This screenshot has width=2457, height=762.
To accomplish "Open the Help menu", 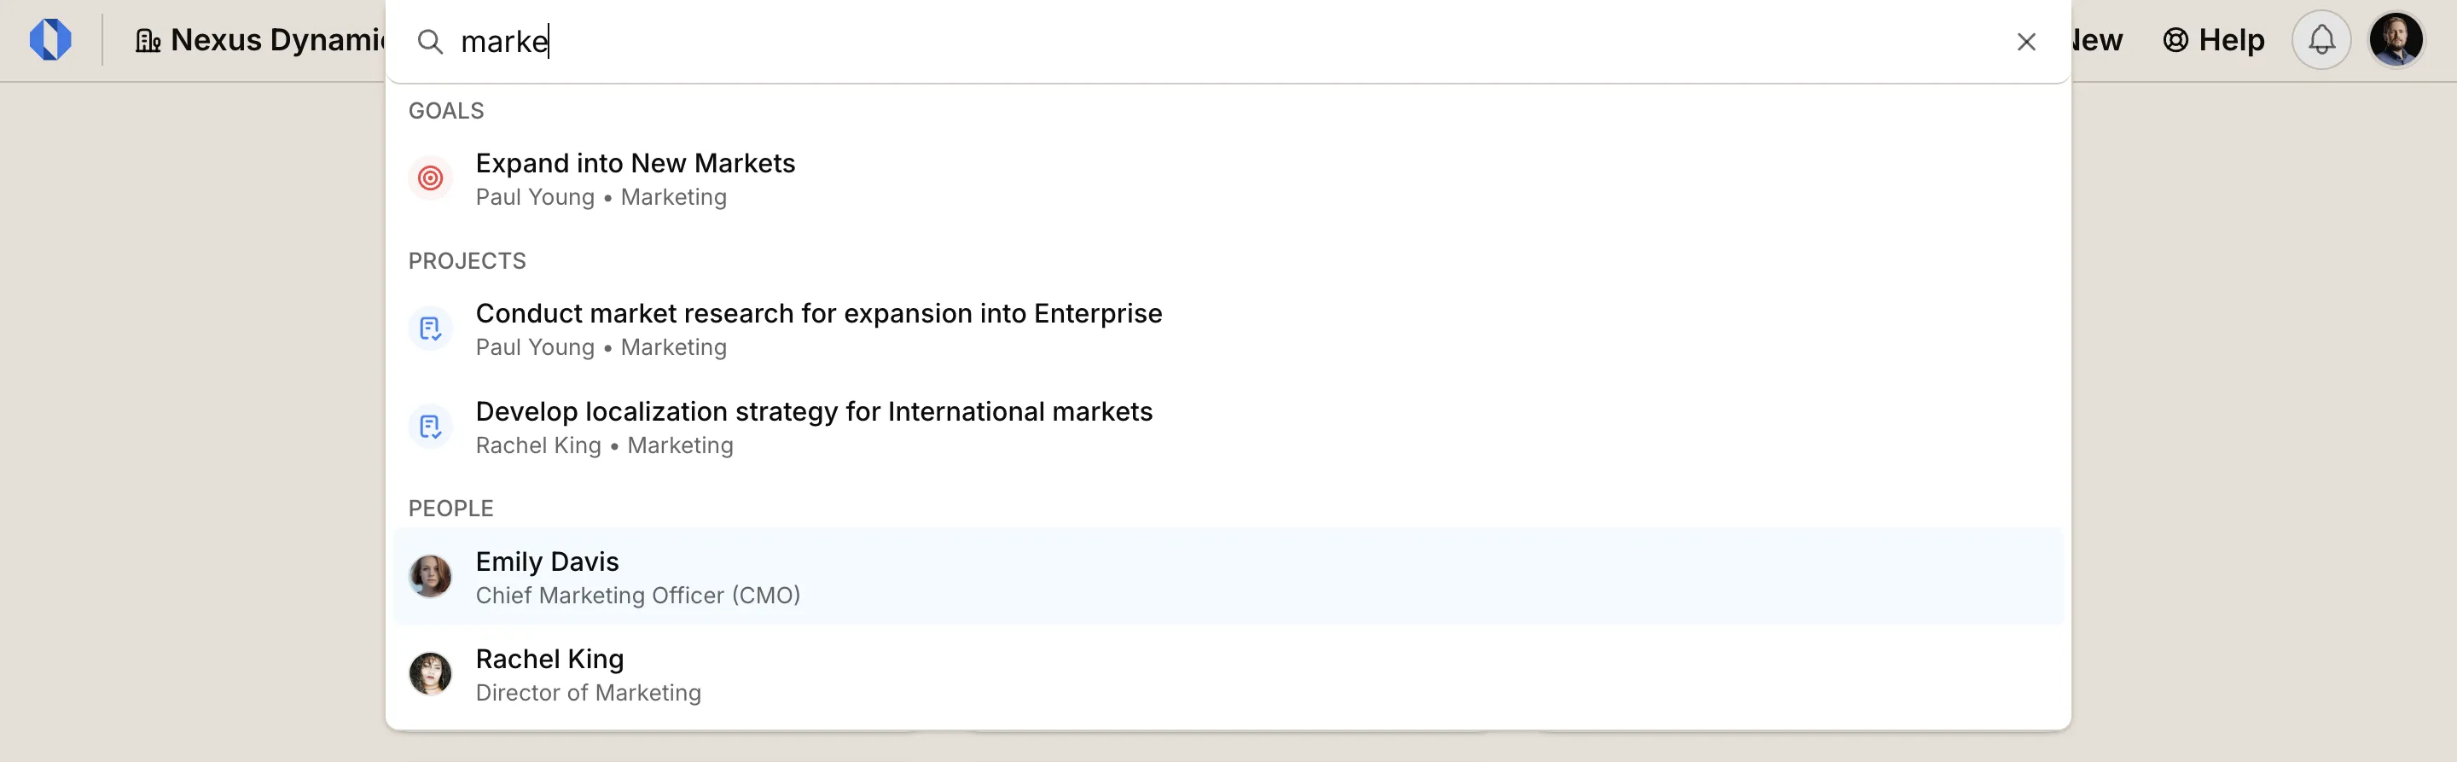I will coord(2213,40).
